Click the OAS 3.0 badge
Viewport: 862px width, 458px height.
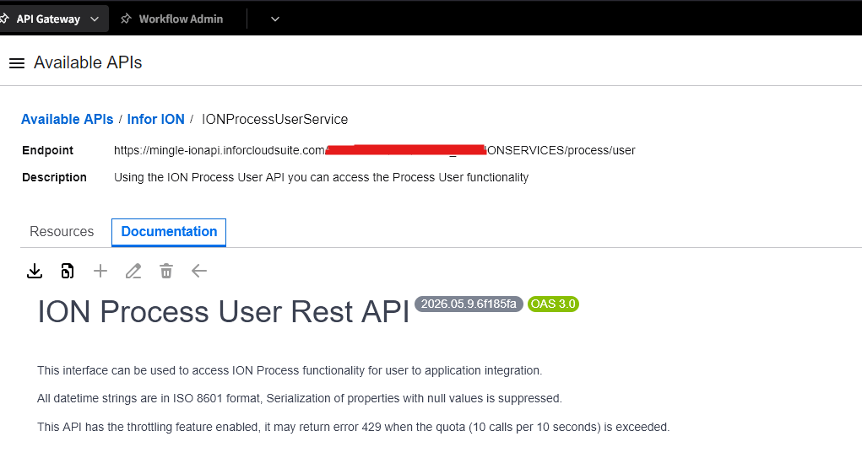coord(553,304)
